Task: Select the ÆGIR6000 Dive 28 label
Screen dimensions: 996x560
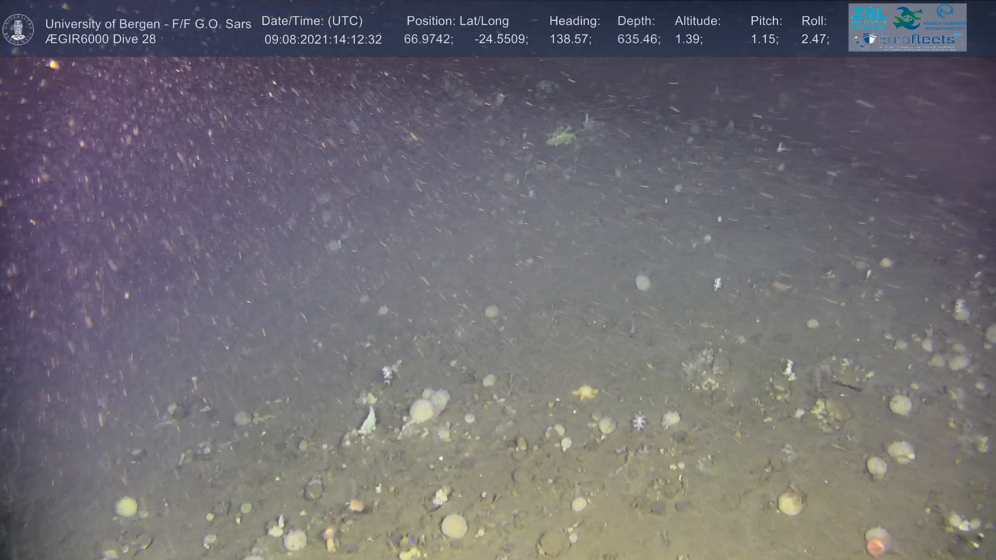Action: (x=100, y=39)
